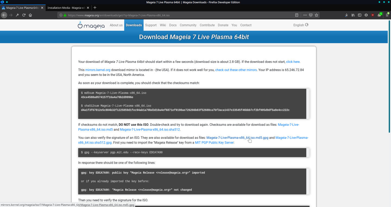
Task: Select Mageia 7 Live Plasma tab
Action: coord(23,8)
